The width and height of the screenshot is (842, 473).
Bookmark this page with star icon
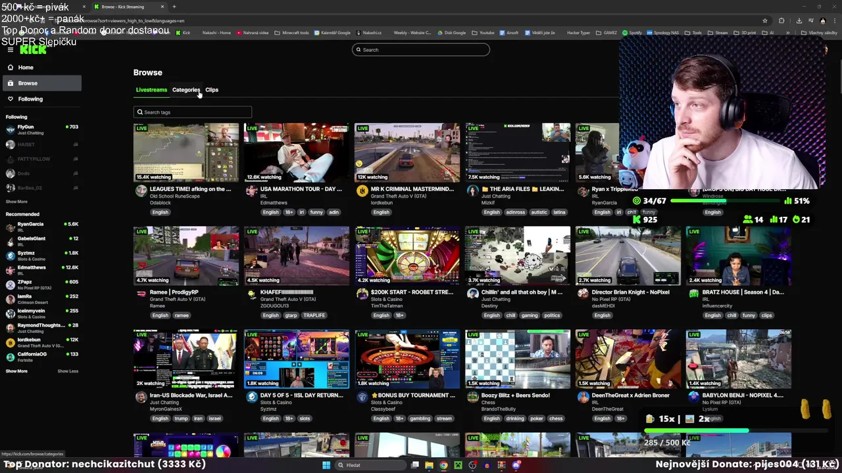[x=765, y=20]
